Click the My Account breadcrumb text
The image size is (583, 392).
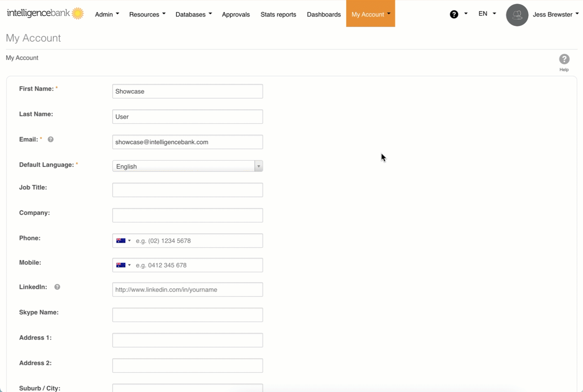(x=22, y=58)
